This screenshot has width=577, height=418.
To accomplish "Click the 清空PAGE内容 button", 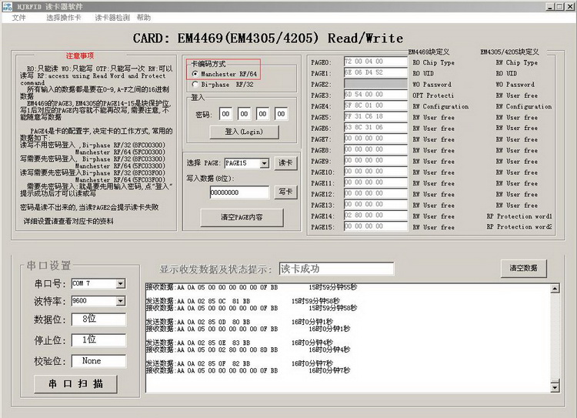I will [x=242, y=217].
